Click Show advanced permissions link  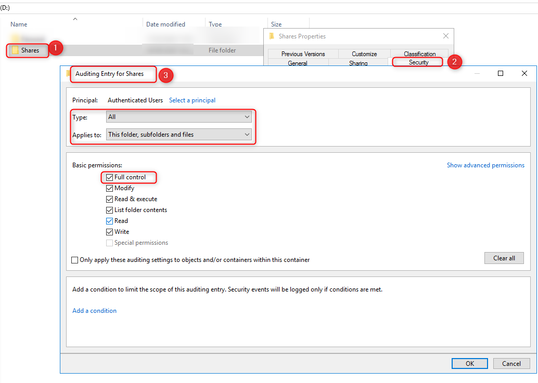(x=485, y=165)
